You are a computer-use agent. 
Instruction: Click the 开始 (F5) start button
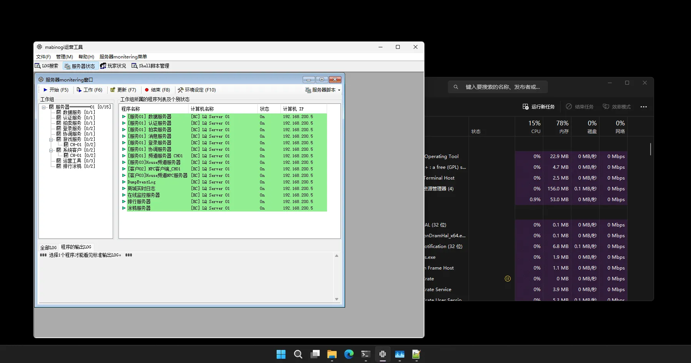(x=56, y=90)
